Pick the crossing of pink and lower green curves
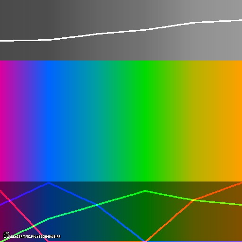 (34, 226)
